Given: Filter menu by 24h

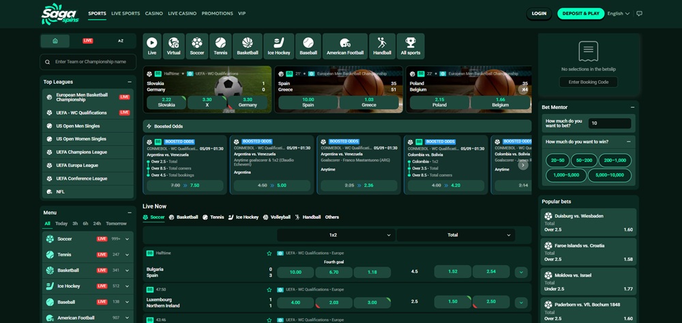Looking at the screenshot, I should pyautogui.click(x=97, y=224).
